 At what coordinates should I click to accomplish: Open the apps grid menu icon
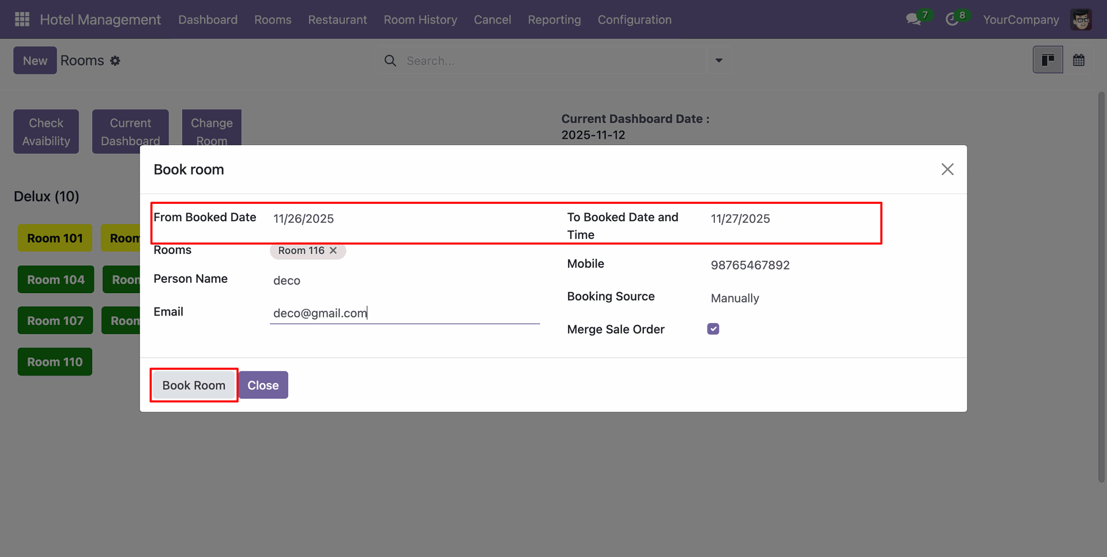[x=22, y=20]
